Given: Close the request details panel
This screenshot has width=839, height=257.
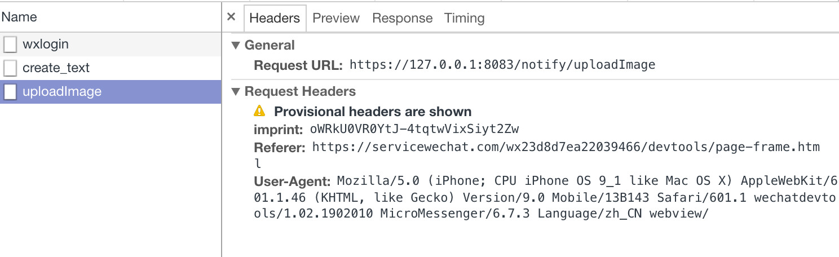Looking at the screenshot, I should 231,17.
